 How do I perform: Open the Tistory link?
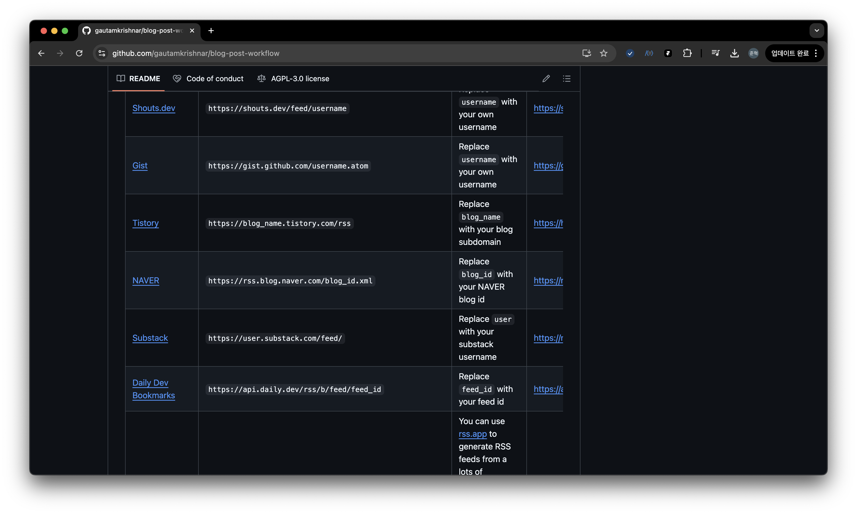point(146,223)
